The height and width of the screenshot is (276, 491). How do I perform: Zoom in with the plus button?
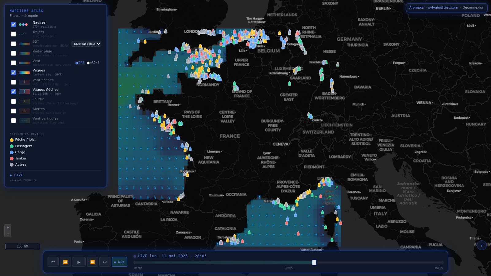[x=8, y=227]
